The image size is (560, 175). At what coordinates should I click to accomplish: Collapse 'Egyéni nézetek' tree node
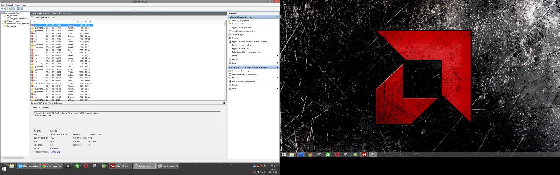click(3, 16)
